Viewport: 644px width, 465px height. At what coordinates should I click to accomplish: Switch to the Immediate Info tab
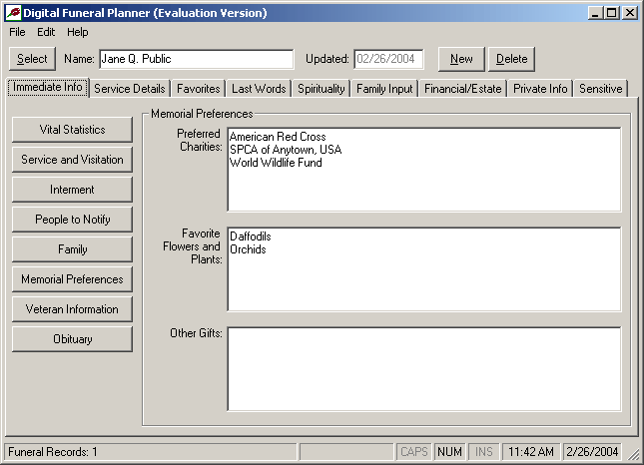coord(48,88)
